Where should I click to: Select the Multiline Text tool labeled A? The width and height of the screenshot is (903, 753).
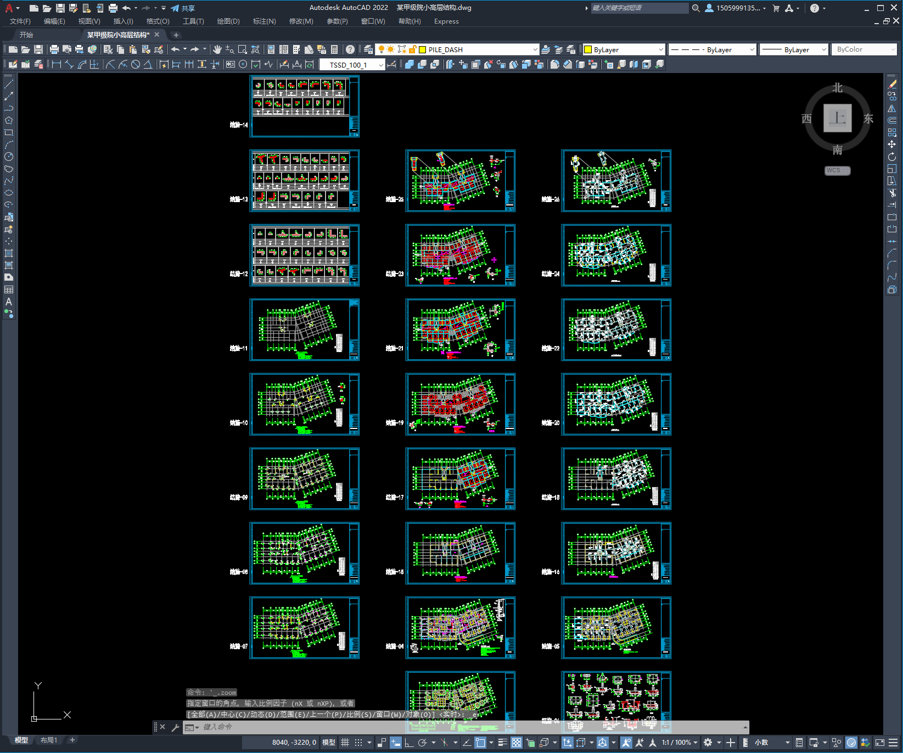tap(9, 302)
